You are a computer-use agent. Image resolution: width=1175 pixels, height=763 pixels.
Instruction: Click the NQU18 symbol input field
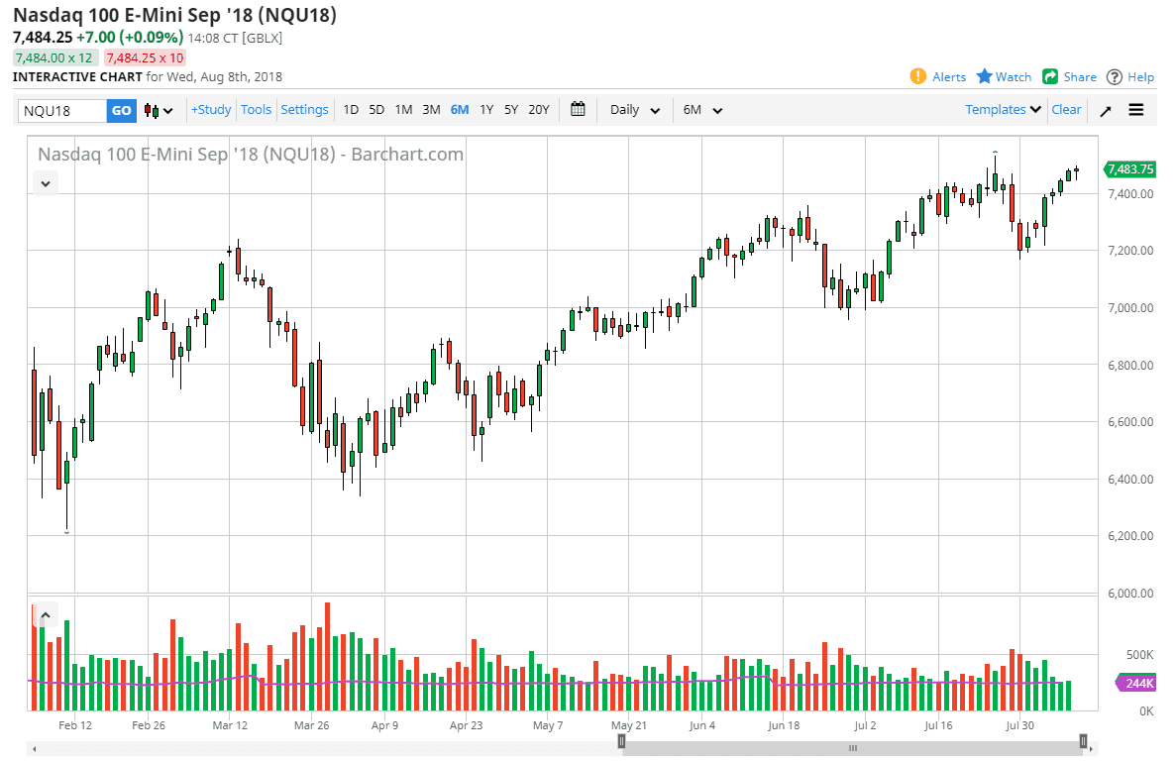[62, 110]
